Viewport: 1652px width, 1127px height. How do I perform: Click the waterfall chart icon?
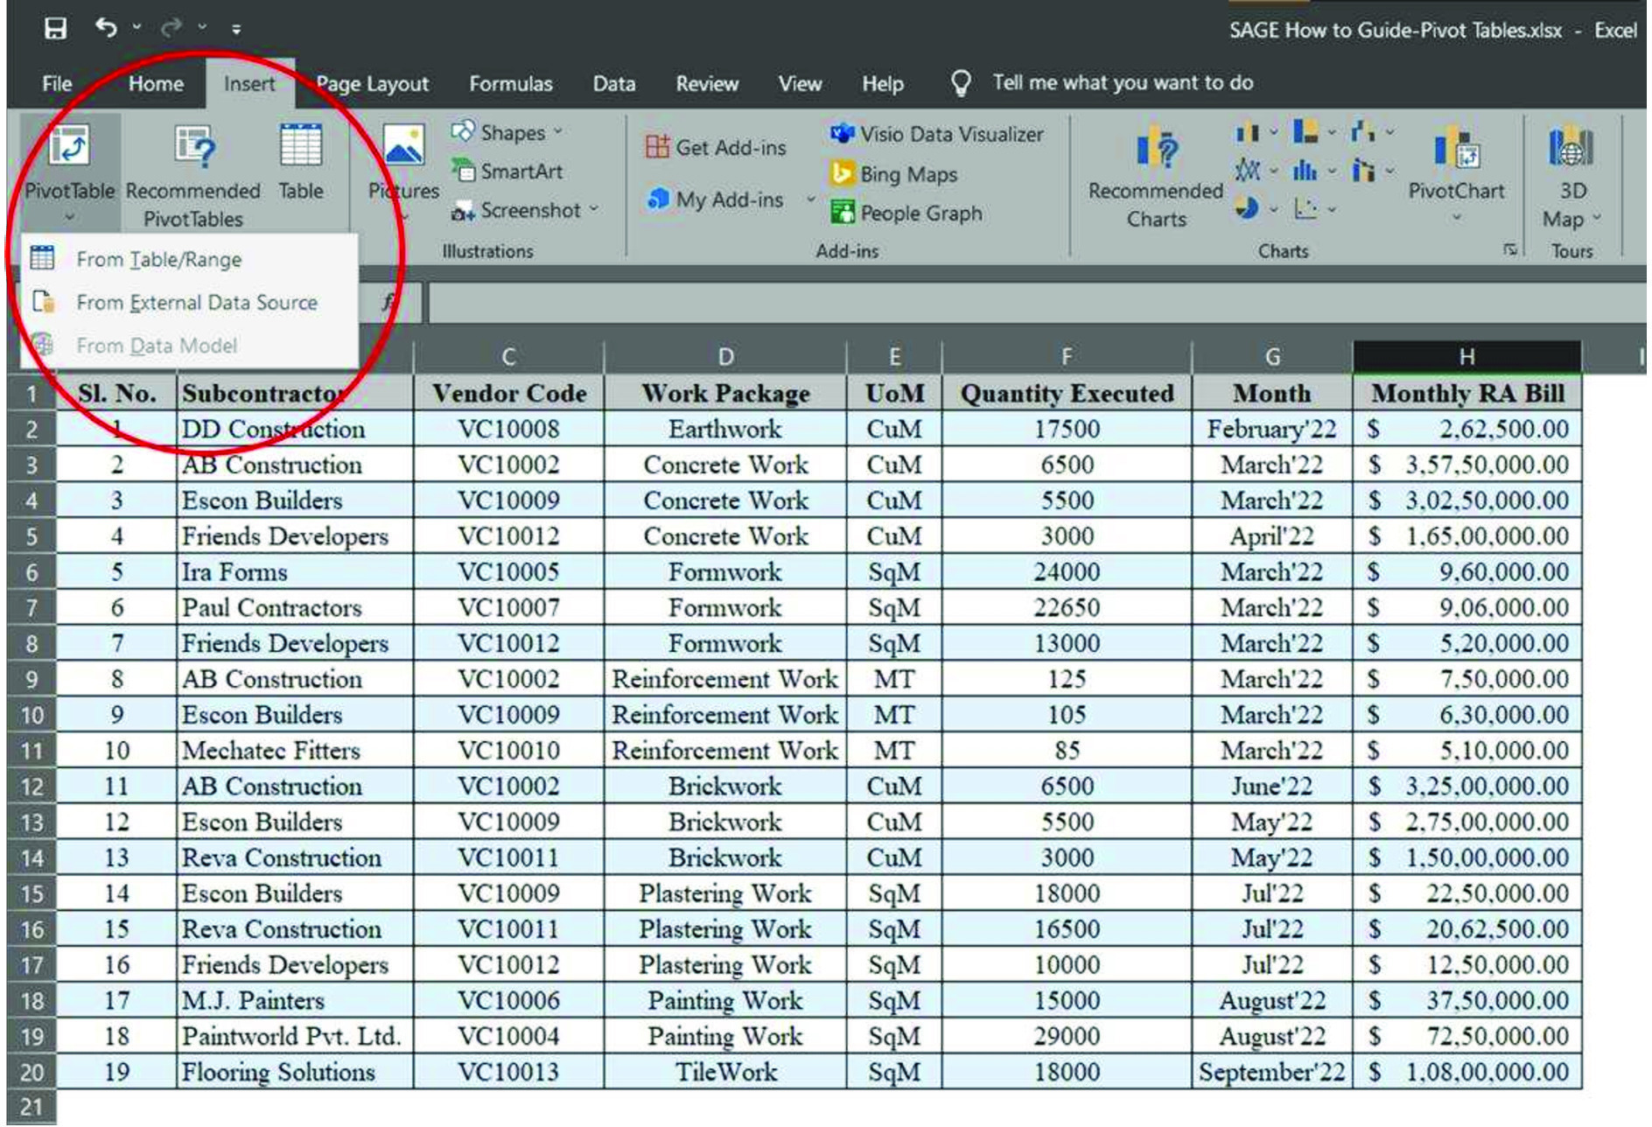[x=1362, y=132]
